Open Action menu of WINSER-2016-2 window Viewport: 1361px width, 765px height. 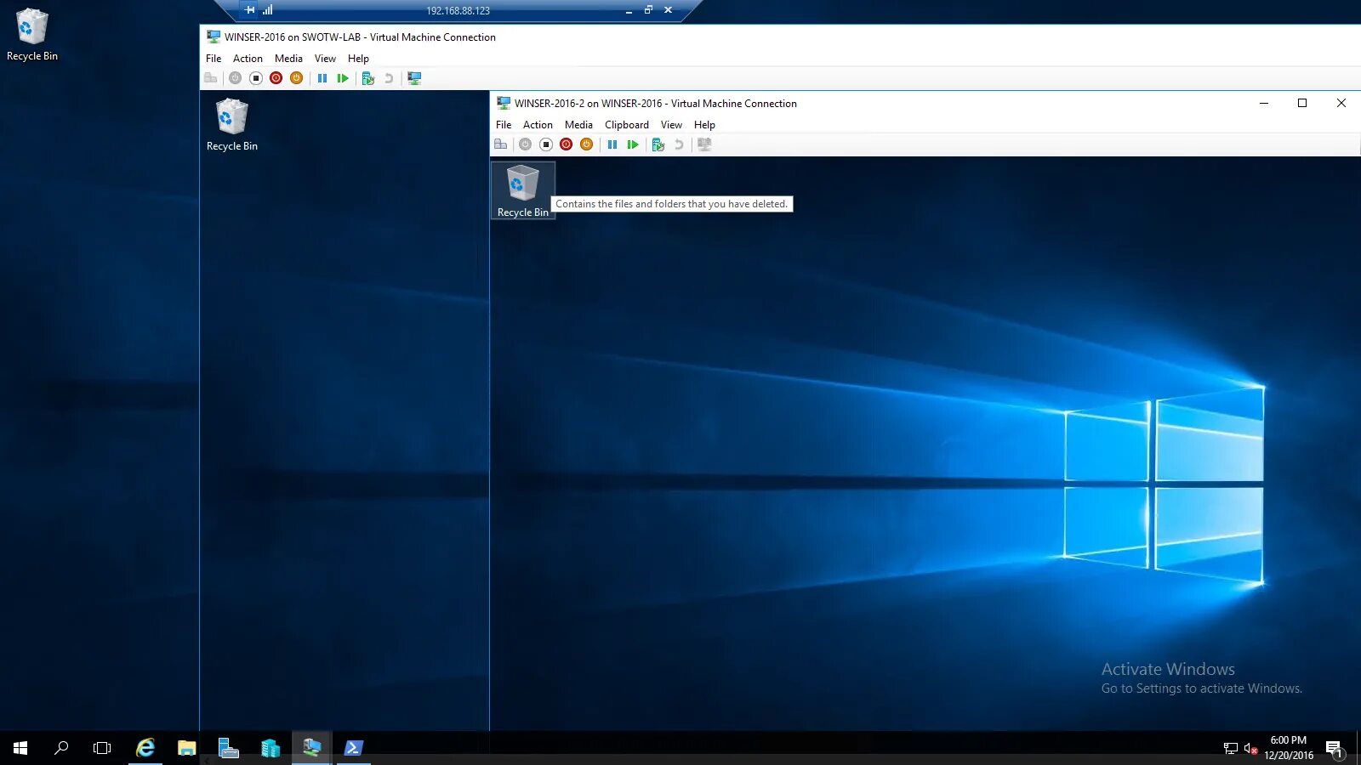click(538, 125)
